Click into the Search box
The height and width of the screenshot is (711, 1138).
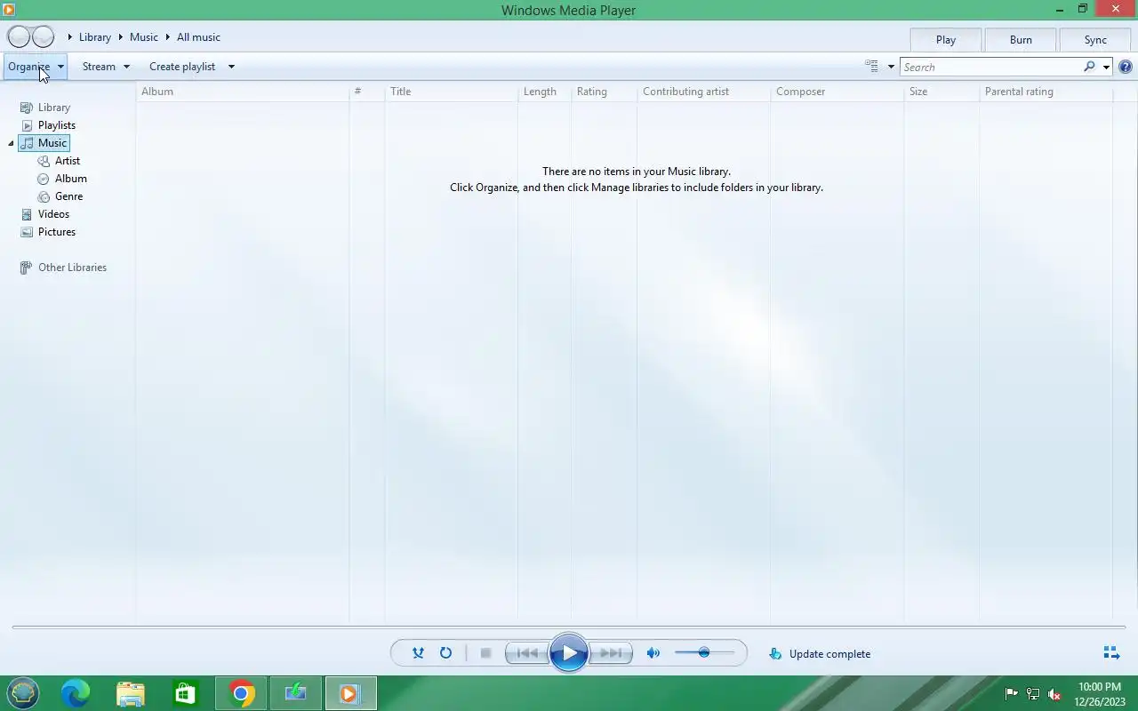[991, 67]
